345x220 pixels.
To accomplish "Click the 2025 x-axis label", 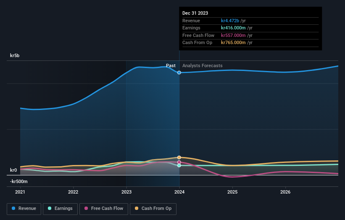I will [232, 192].
